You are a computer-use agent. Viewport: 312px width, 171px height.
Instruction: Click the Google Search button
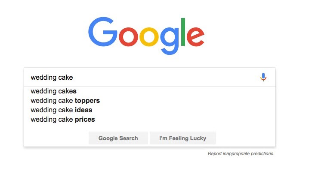[x=118, y=138]
